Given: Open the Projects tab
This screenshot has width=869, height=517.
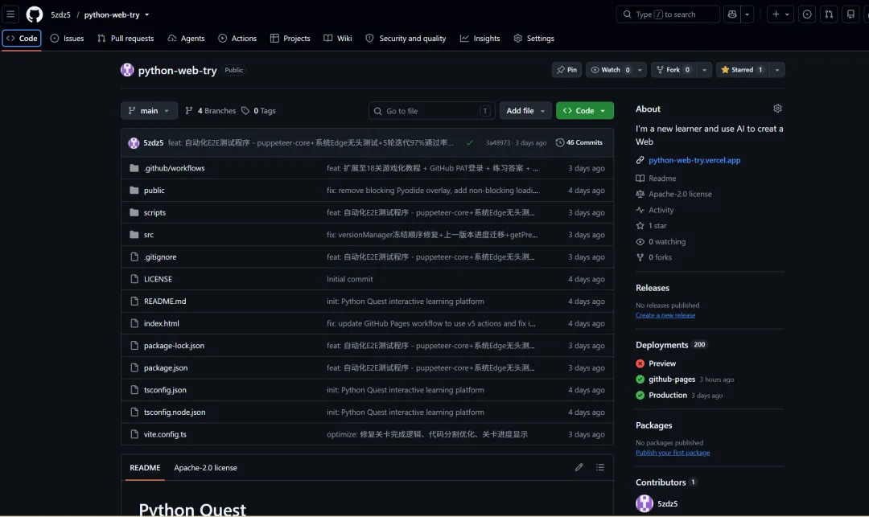Looking at the screenshot, I should [290, 39].
